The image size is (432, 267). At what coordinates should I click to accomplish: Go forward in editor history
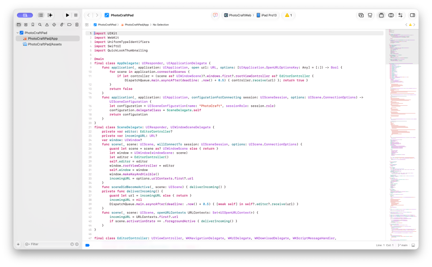point(97,15)
